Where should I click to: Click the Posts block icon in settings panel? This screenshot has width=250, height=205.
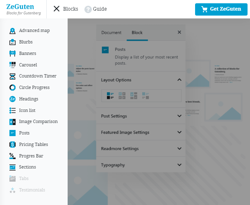[105, 50]
